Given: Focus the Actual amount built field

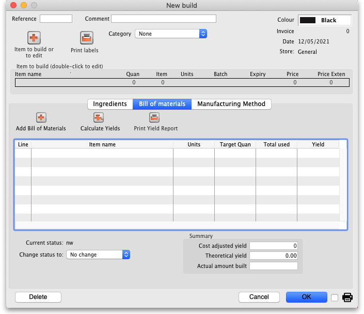Looking at the screenshot, I should coord(274,266).
